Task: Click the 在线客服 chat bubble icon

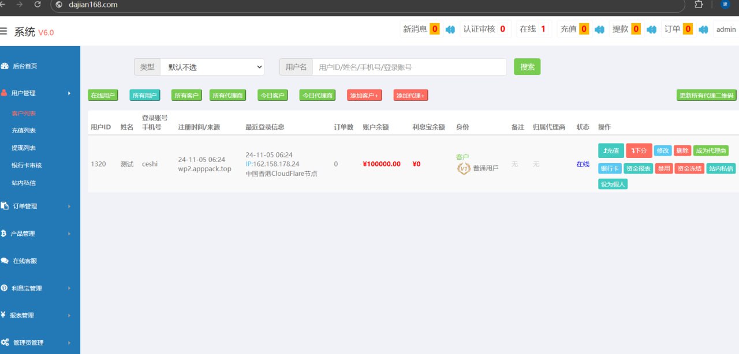Action: [5, 261]
